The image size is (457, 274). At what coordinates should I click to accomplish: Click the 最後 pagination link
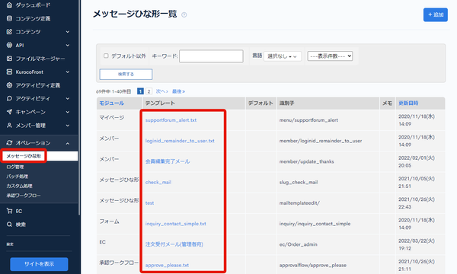tap(178, 91)
